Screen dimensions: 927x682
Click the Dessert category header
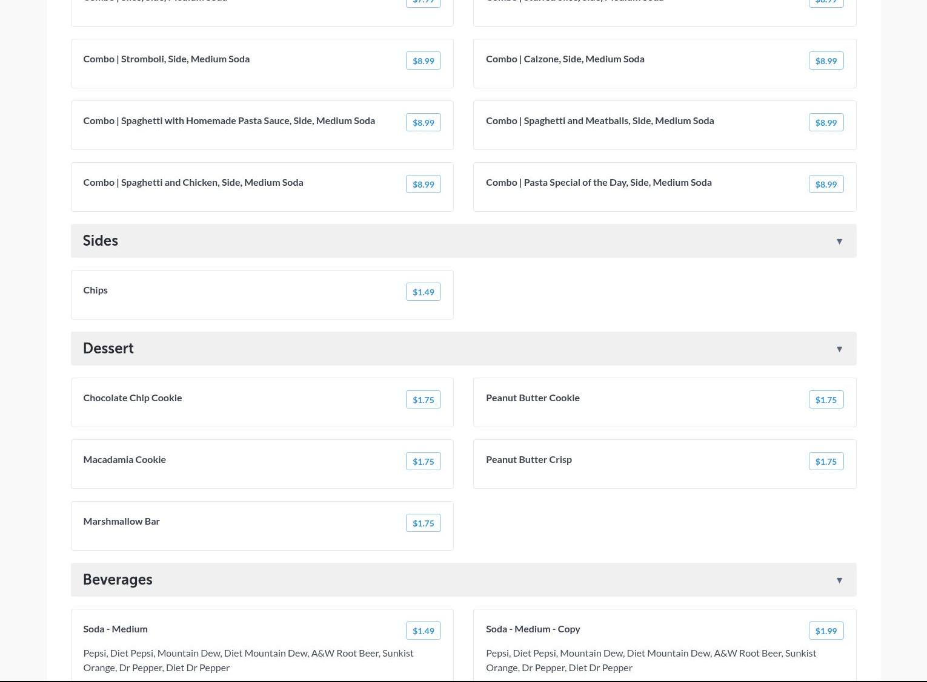tap(108, 349)
